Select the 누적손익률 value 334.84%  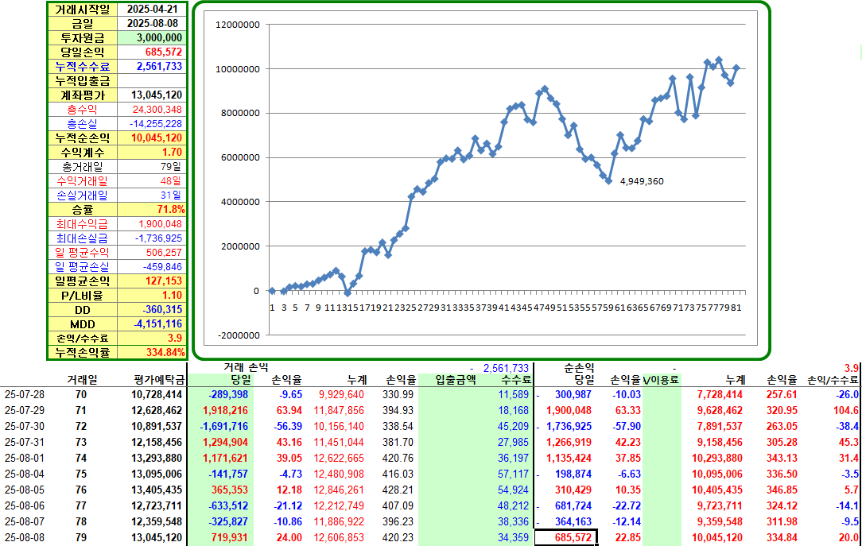click(152, 352)
